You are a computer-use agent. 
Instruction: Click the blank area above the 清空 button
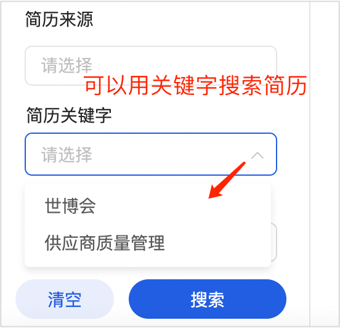[65, 273]
